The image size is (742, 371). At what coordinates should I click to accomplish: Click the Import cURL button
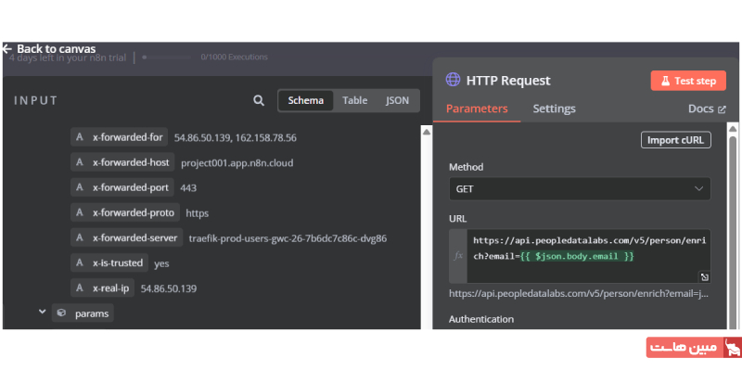click(x=676, y=140)
